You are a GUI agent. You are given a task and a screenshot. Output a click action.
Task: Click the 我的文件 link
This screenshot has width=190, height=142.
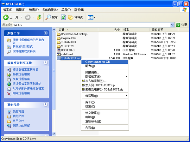coord(18,116)
